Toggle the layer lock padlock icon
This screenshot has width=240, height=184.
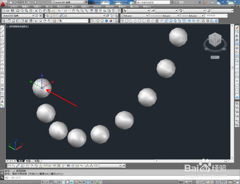pos(60,16)
